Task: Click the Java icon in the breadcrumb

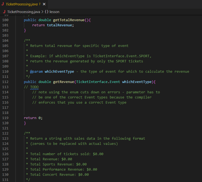Action: point(4,12)
